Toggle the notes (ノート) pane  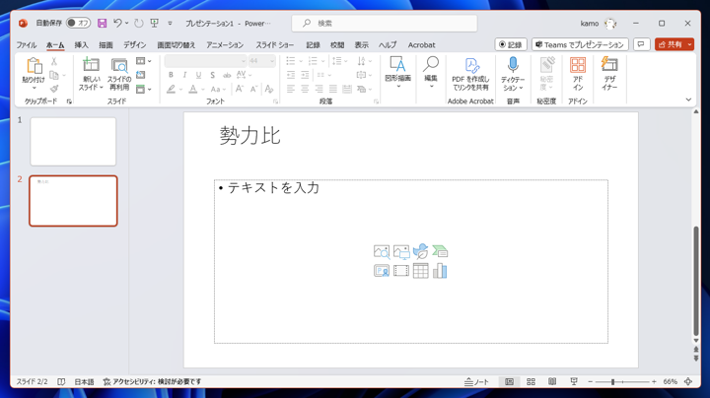(x=477, y=382)
